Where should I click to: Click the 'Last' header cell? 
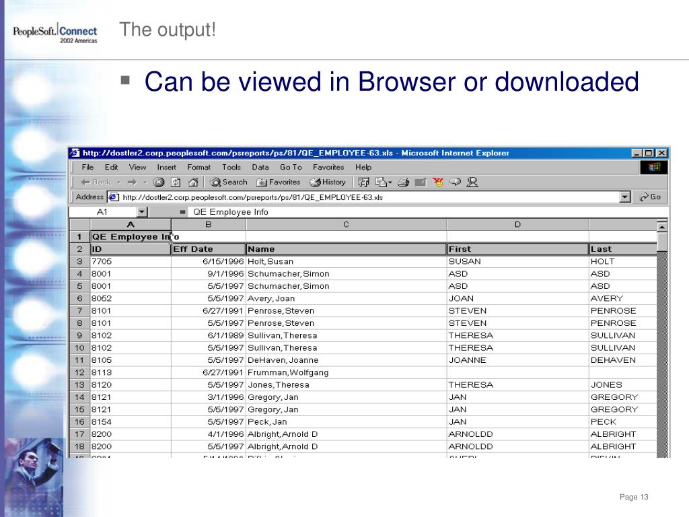point(623,249)
